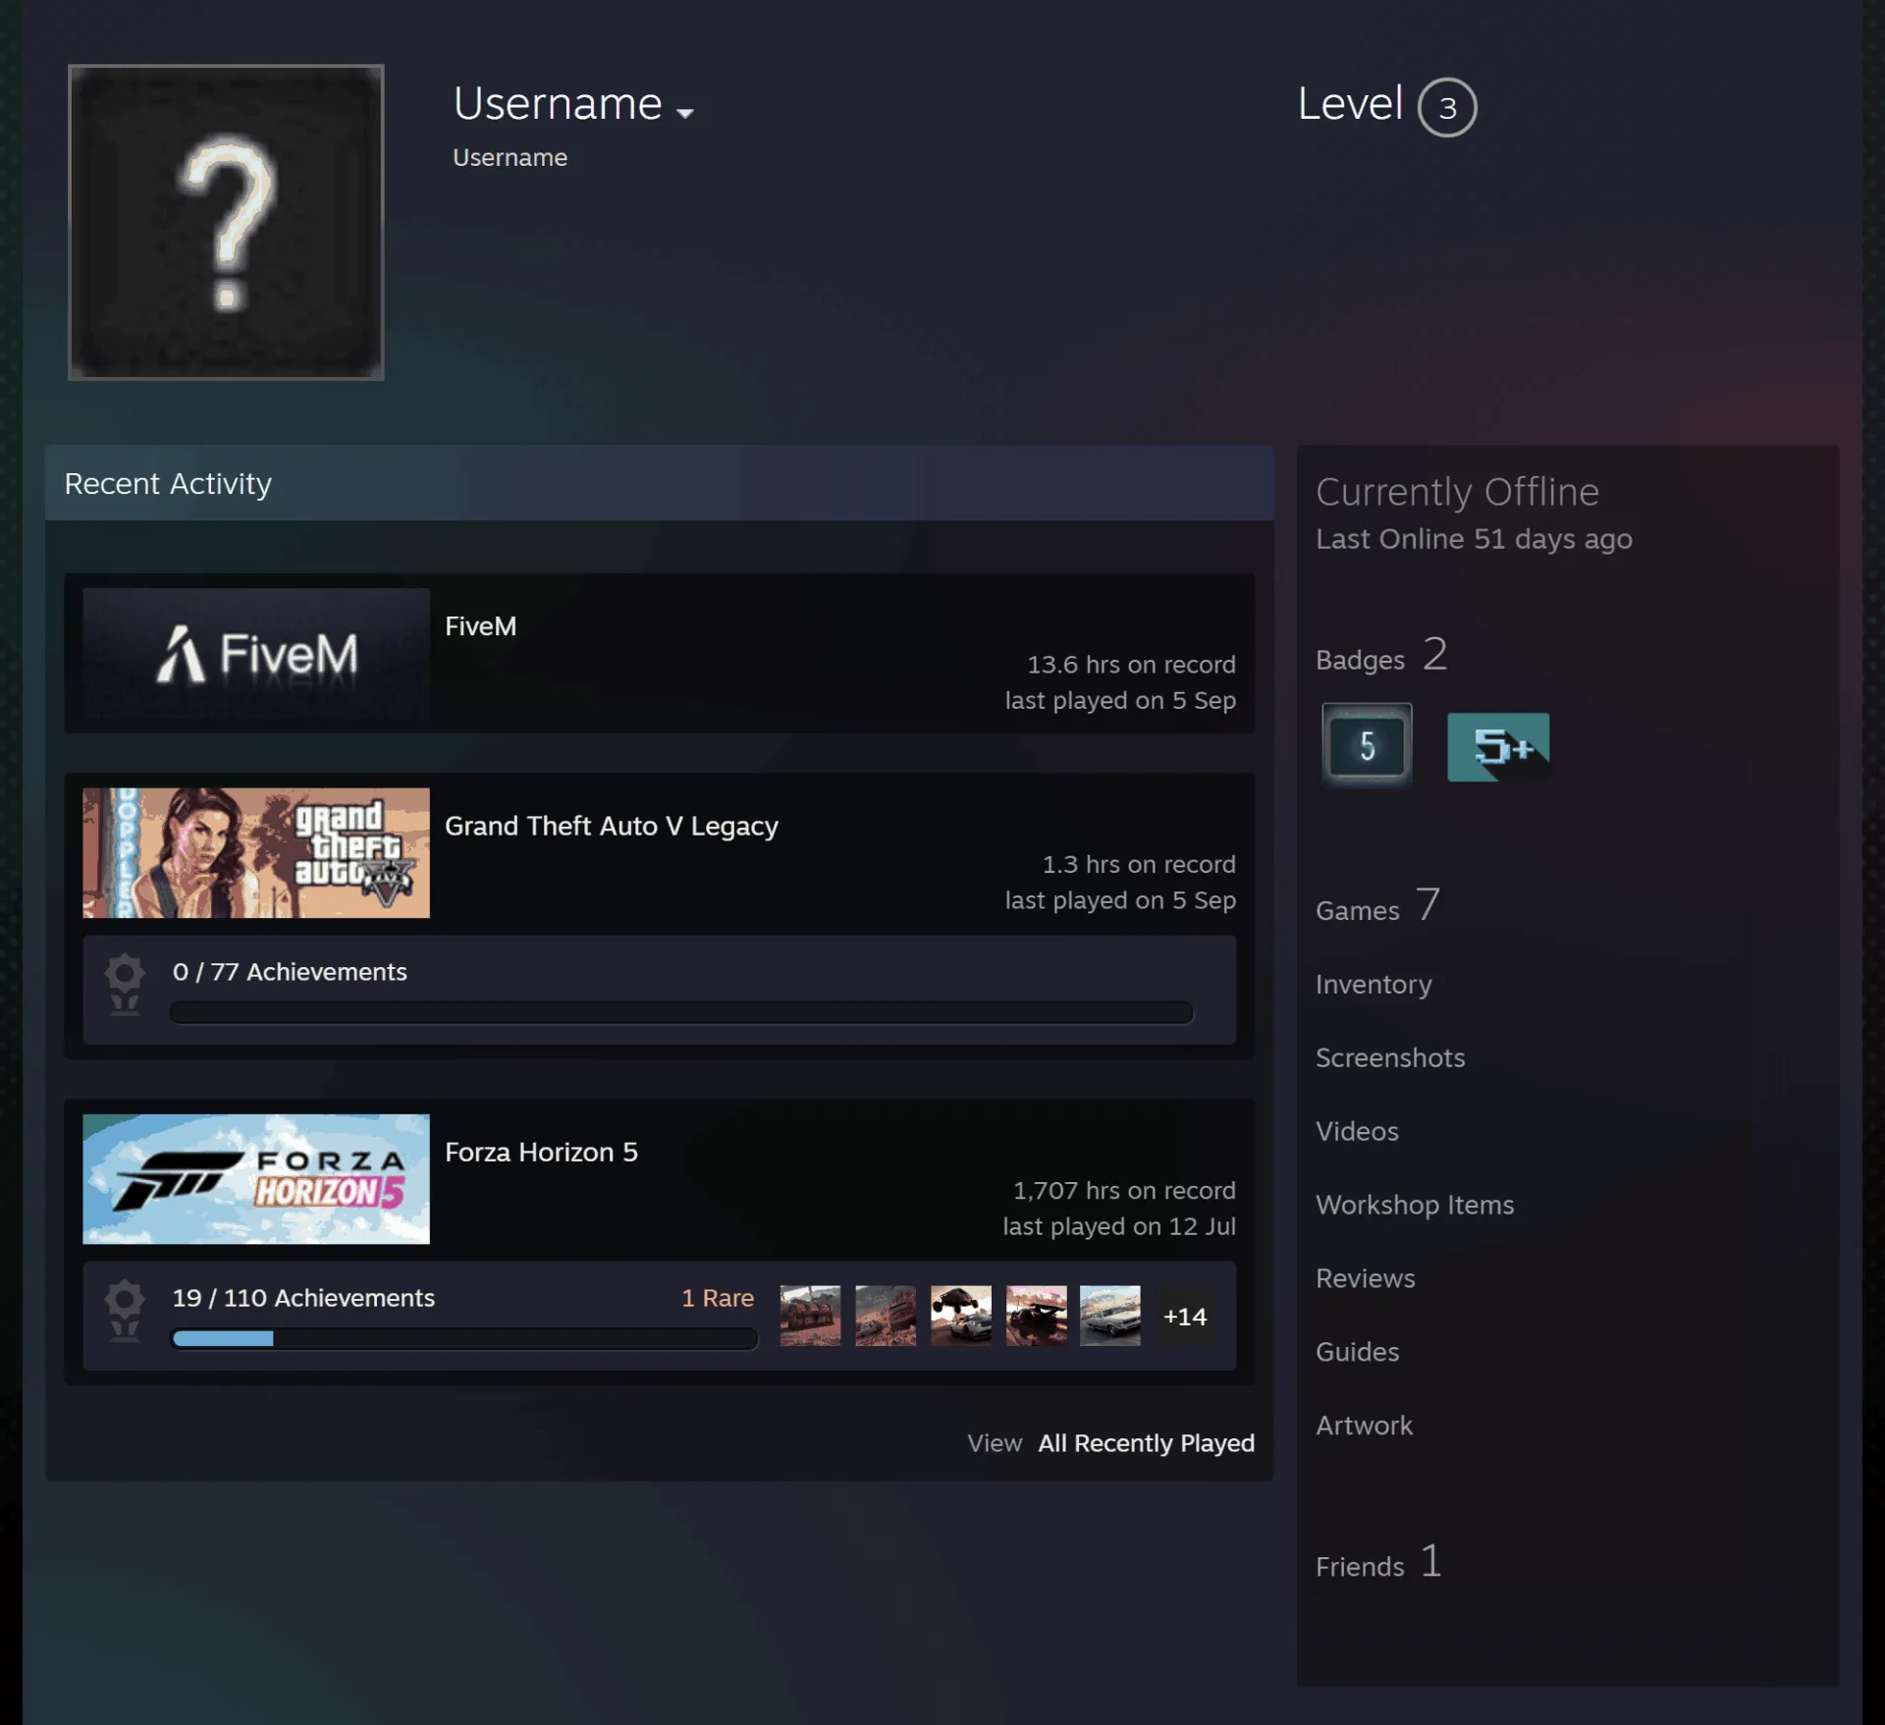Expand the Username dropdown arrow

[685, 113]
